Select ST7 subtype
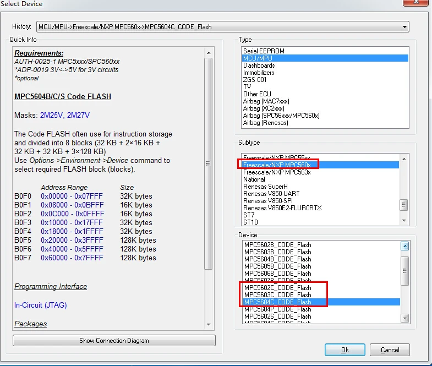 [320, 215]
